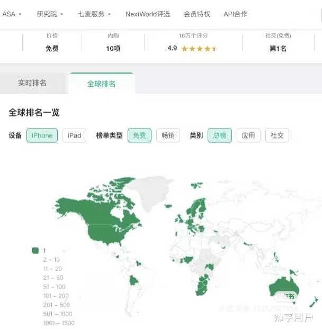Click Greenland on the world map
Screen dimensions: 322x329
click(153, 192)
